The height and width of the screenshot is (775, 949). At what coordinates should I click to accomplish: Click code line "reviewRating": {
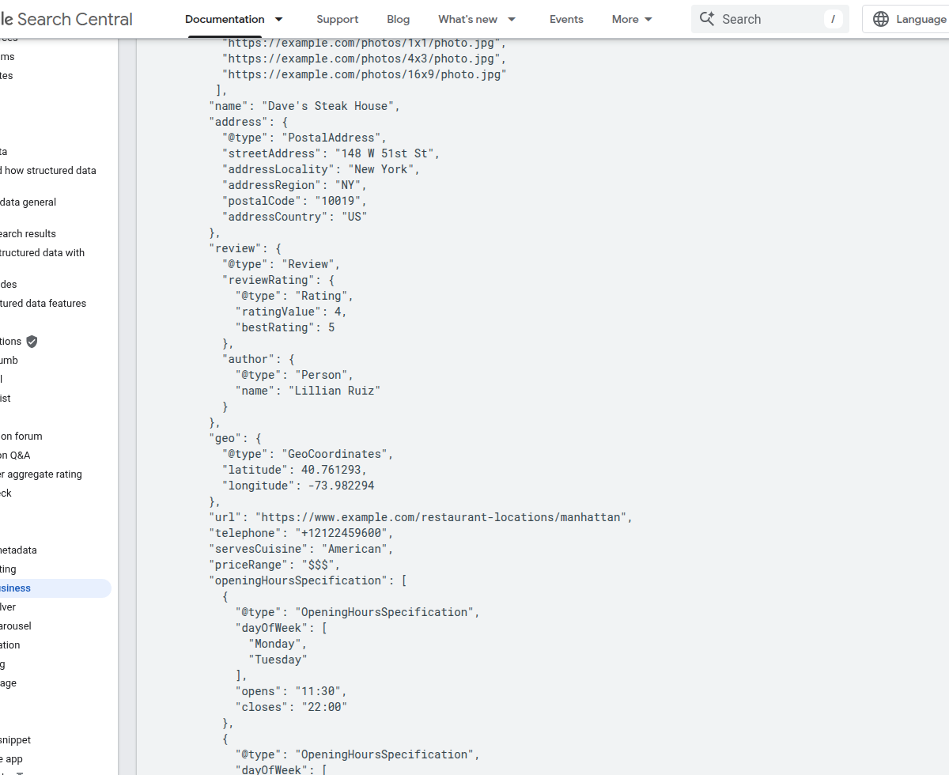click(278, 280)
